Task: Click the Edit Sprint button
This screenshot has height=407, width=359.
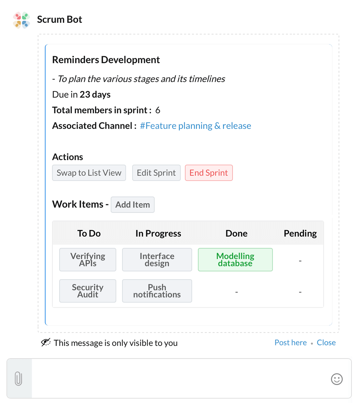Action: click(156, 173)
